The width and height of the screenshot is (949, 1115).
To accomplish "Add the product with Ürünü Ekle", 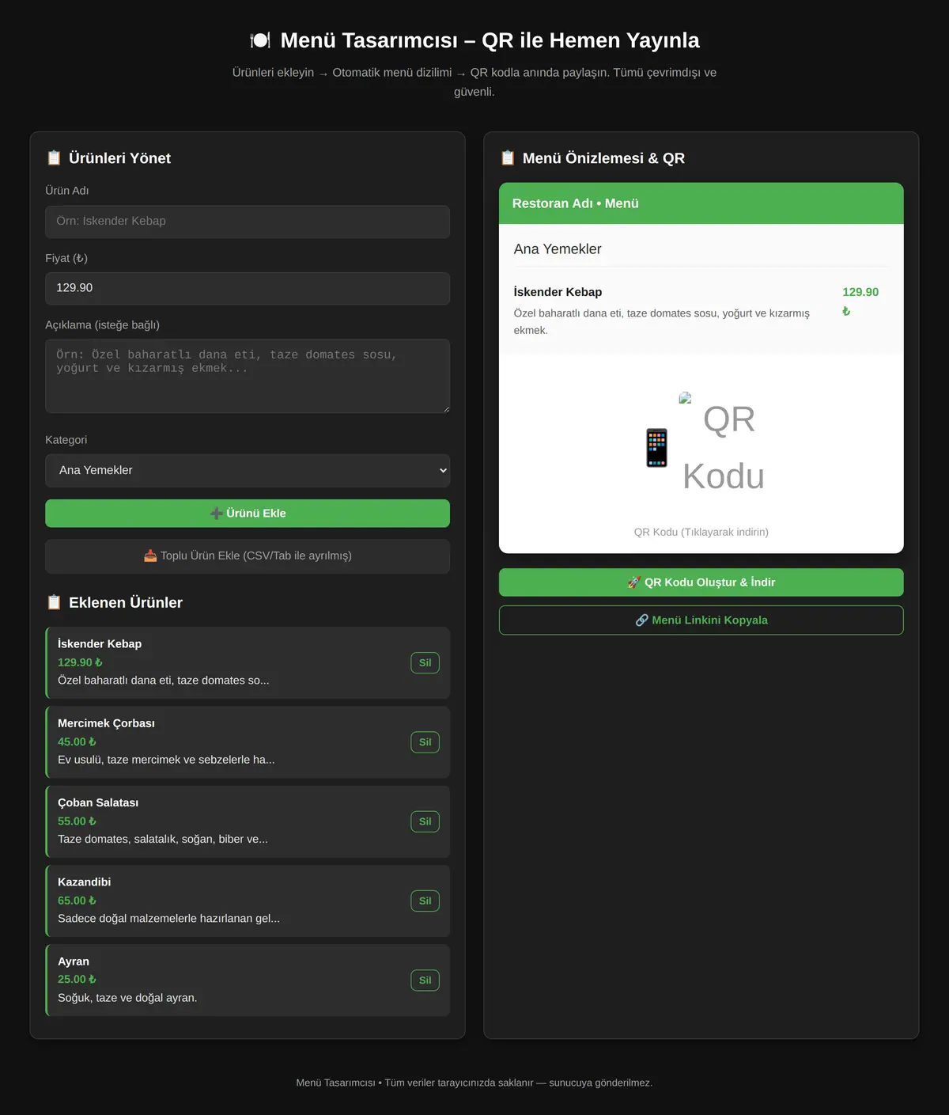I will tap(248, 514).
